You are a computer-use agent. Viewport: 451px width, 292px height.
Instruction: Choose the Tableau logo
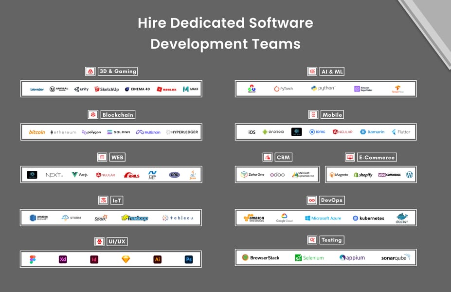(178, 218)
